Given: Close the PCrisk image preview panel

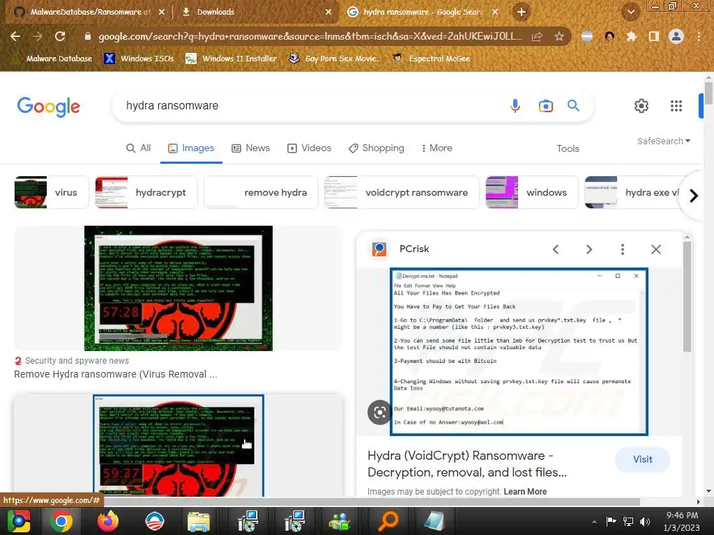Looking at the screenshot, I should (655, 249).
